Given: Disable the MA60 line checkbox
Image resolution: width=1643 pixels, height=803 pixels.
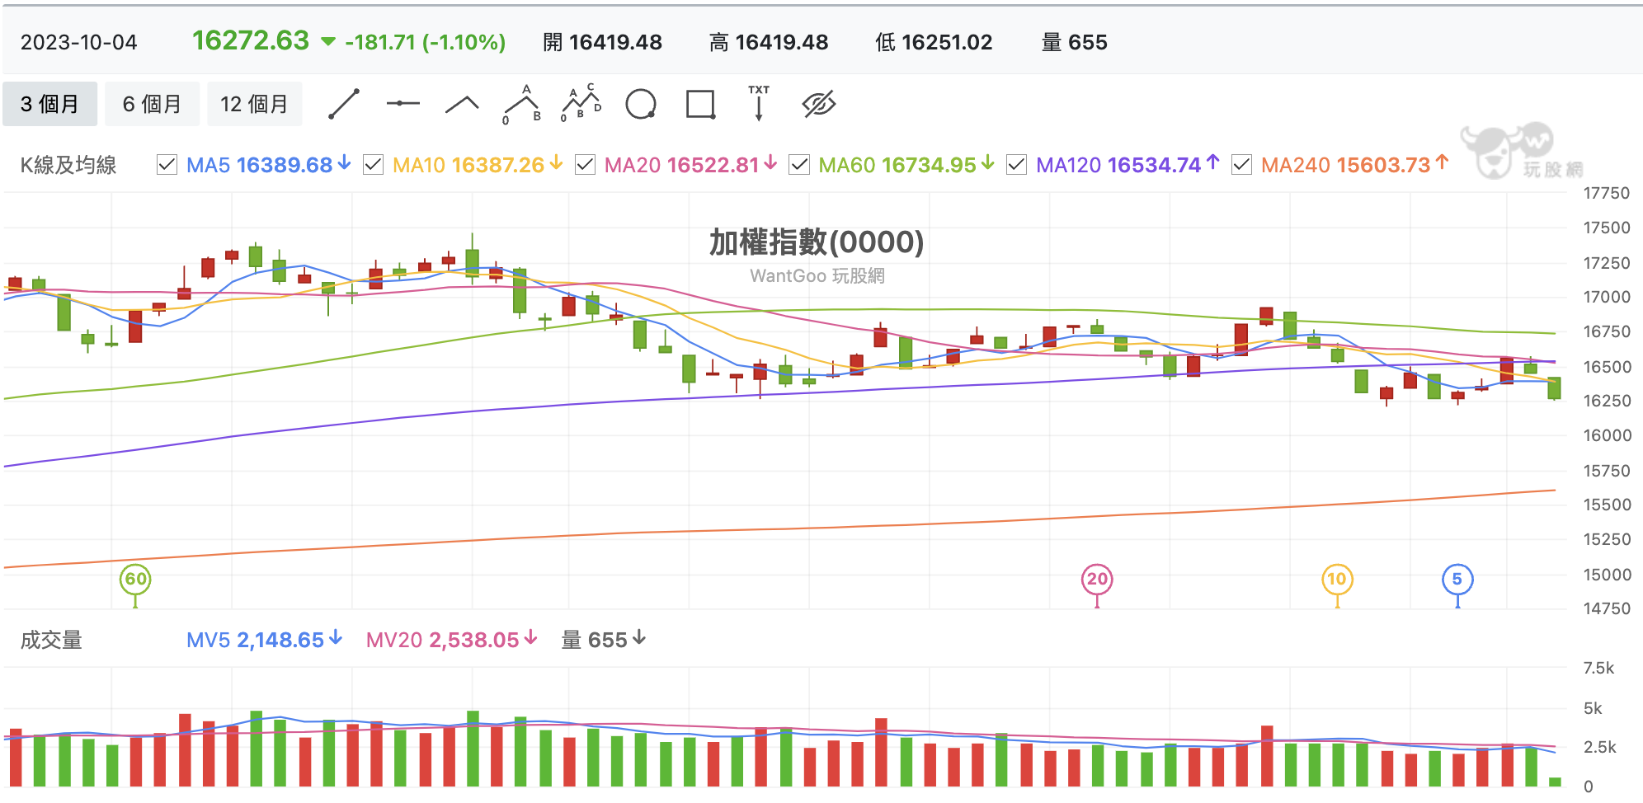Looking at the screenshot, I should [798, 165].
